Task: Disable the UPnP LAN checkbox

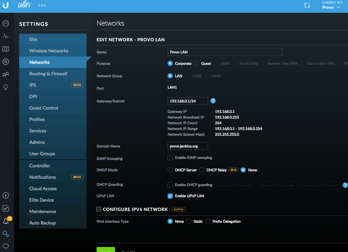Action: point(170,196)
